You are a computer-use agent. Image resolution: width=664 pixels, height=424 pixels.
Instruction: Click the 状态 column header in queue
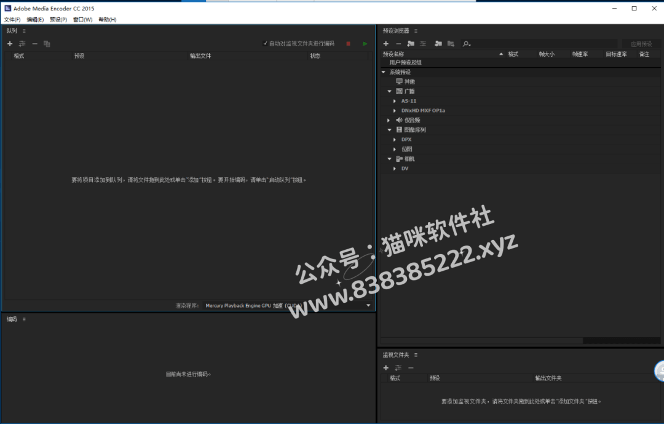point(315,55)
